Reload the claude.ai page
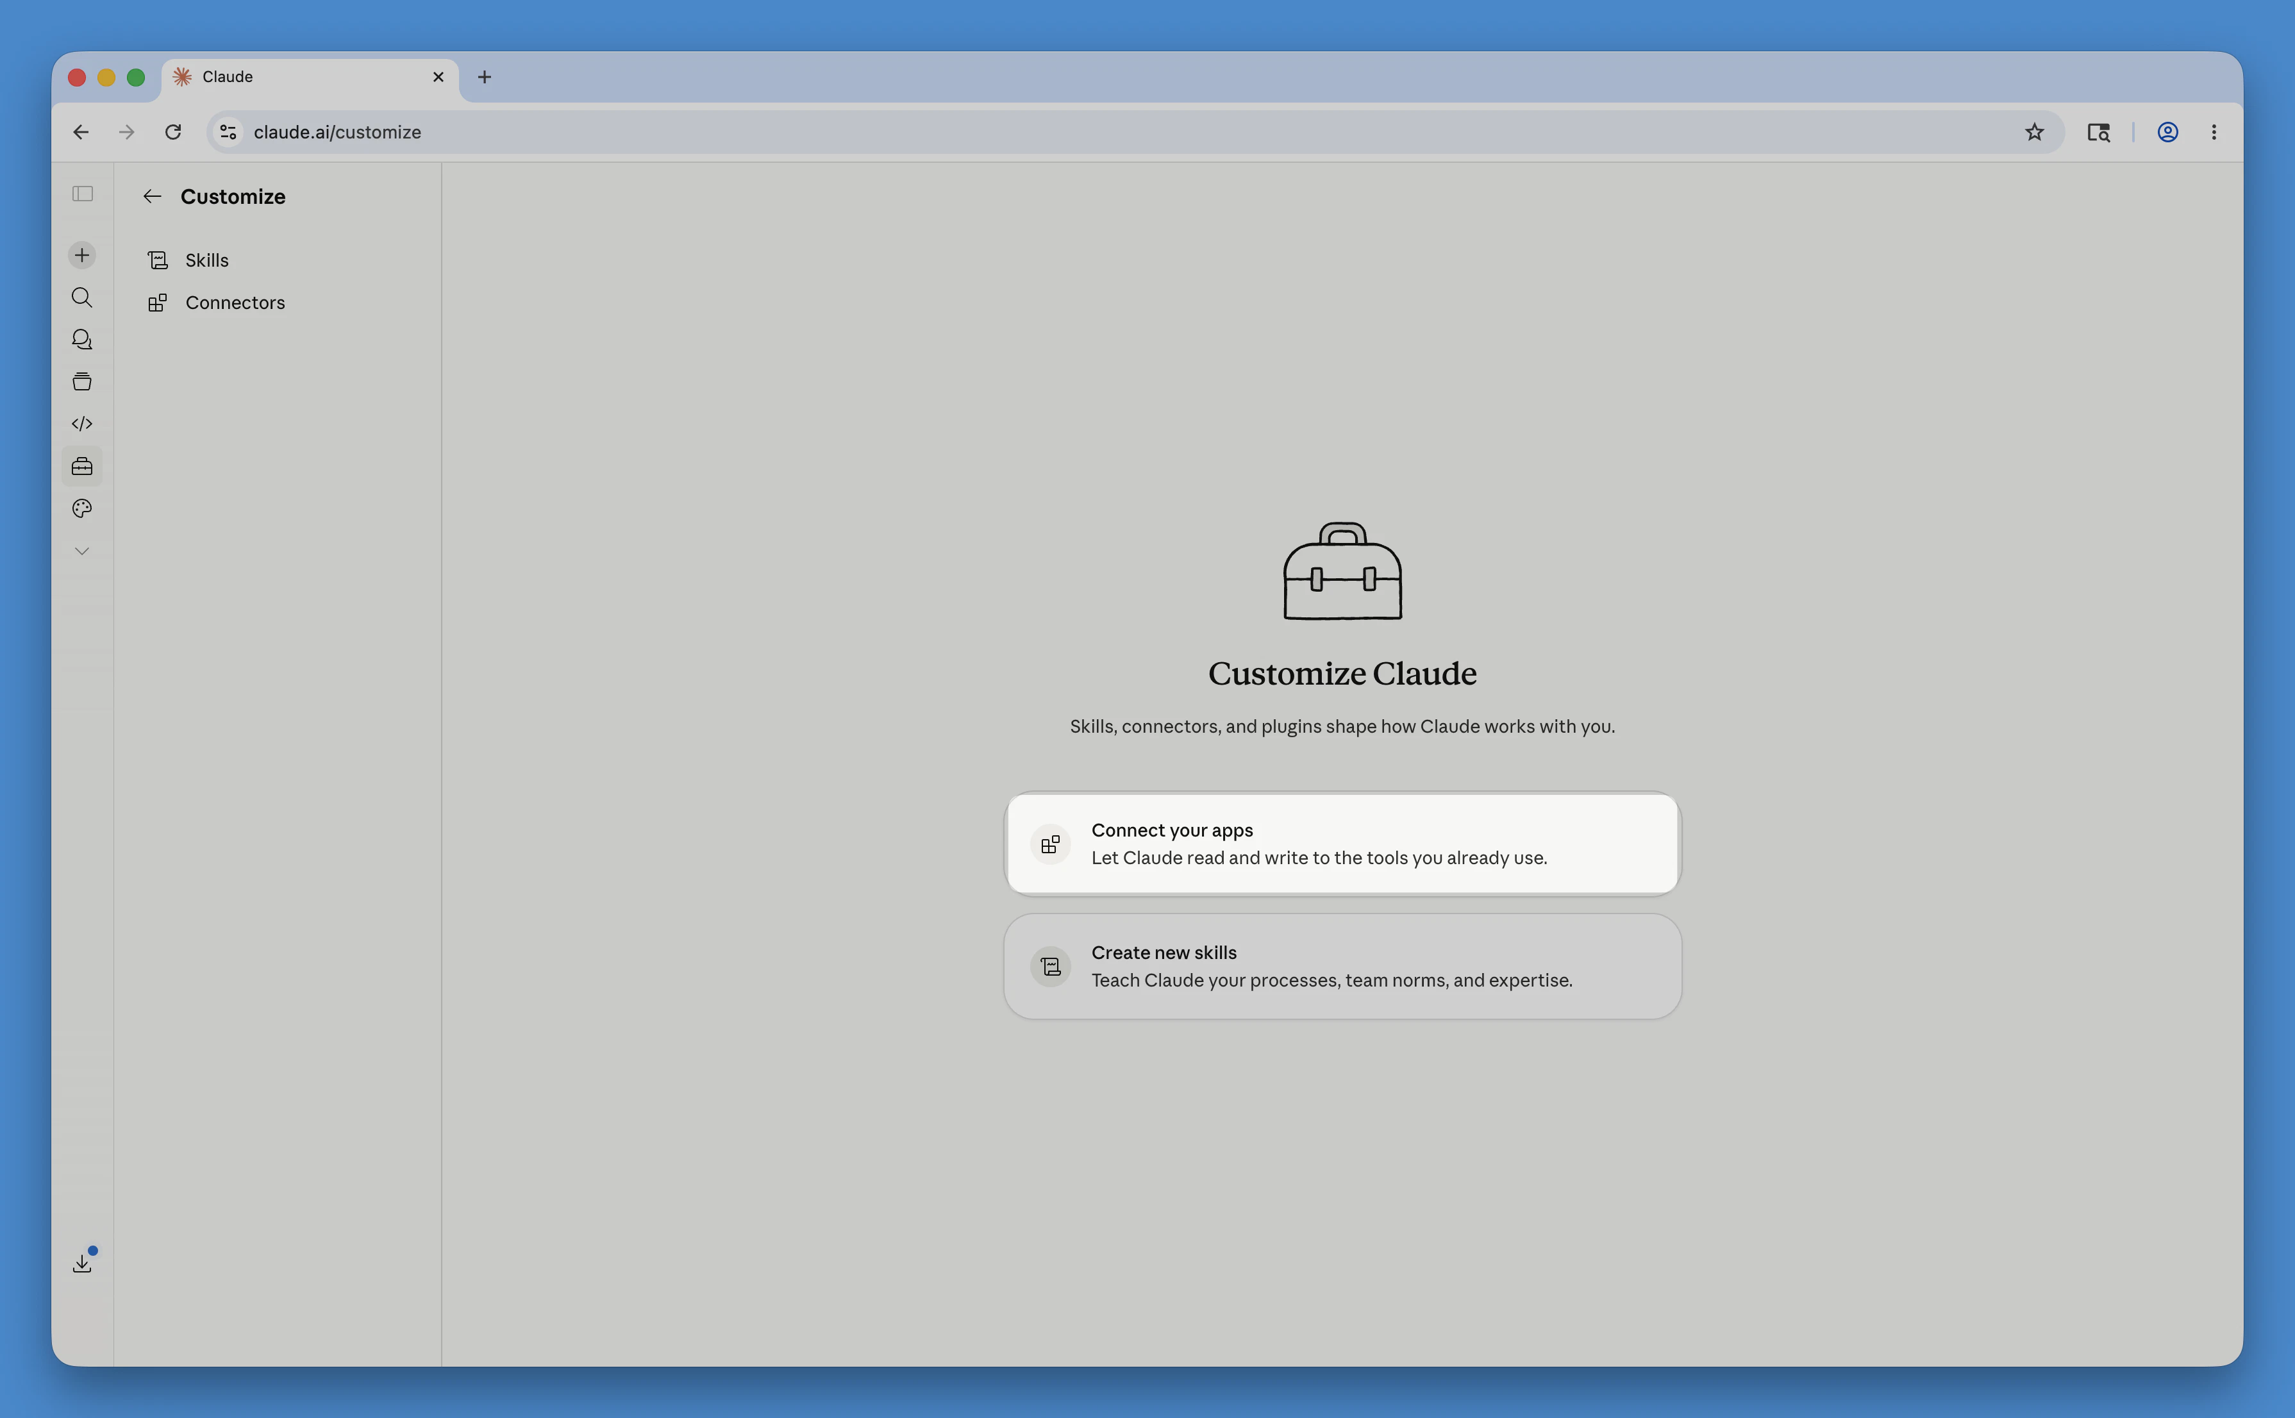Screen dimensions: 2295x1418 (172, 132)
